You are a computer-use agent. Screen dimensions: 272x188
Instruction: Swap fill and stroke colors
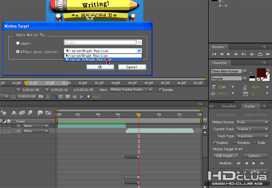[268, 70]
